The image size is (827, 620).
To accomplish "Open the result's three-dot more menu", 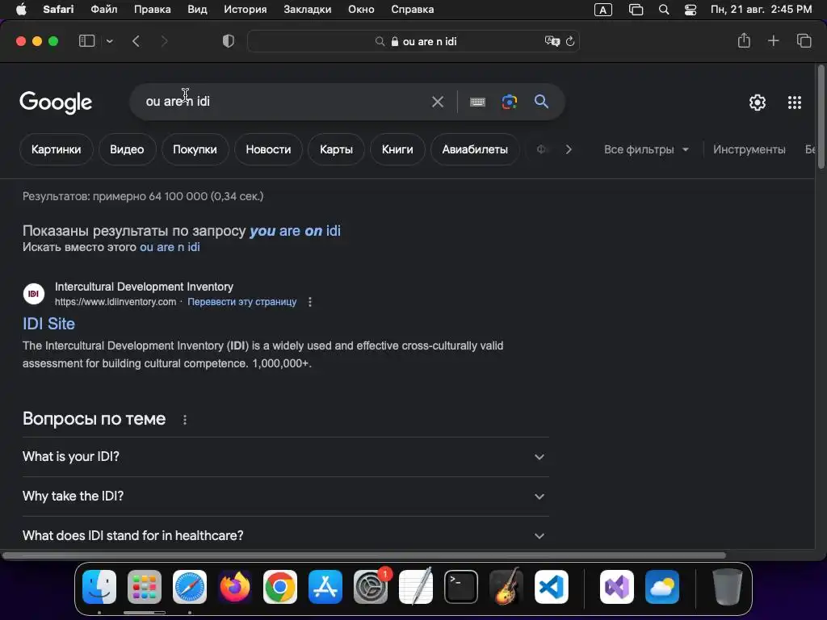I will tap(310, 302).
